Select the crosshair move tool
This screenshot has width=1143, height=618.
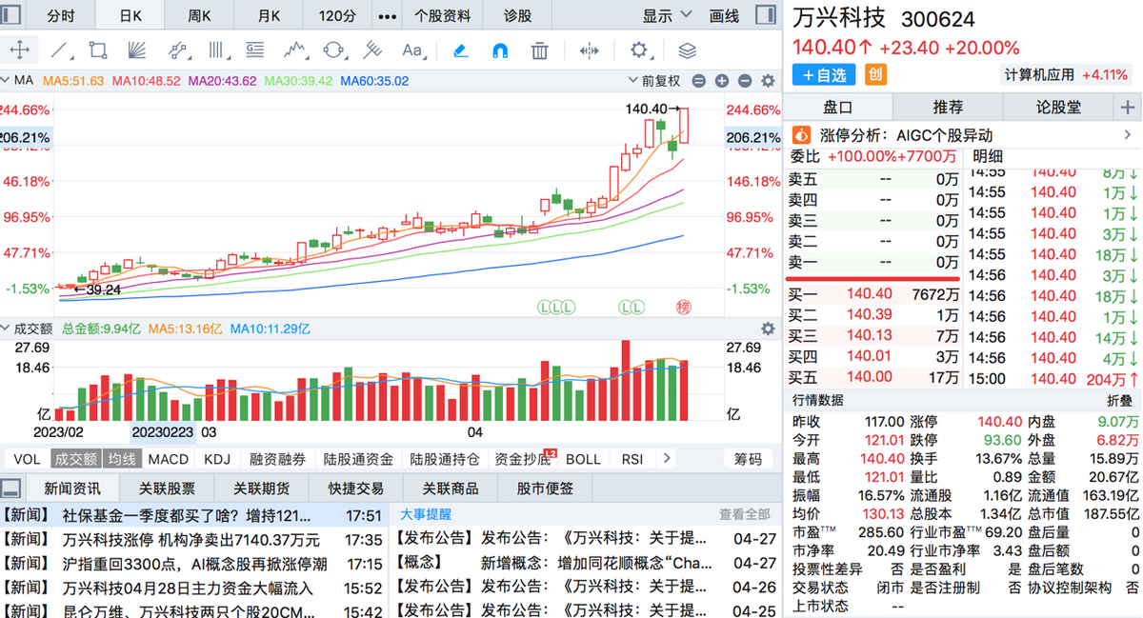19,50
